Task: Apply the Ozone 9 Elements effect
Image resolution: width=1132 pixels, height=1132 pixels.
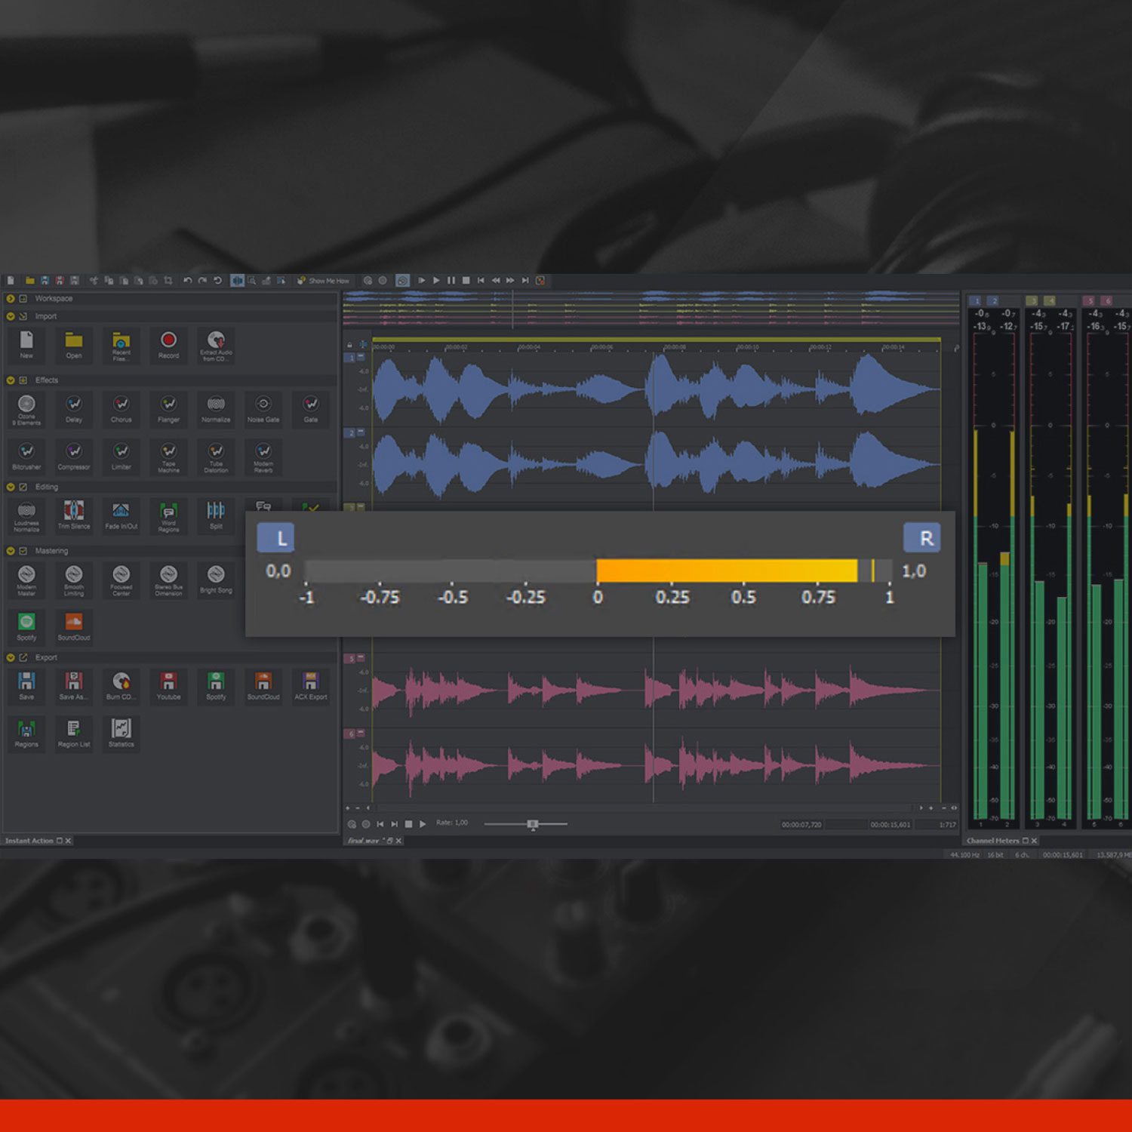Action: 27,410
